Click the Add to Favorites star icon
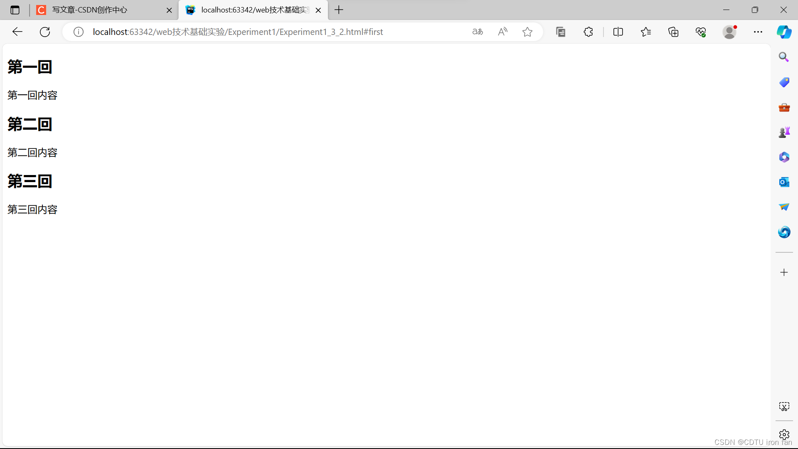Viewport: 798px width, 449px height. click(x=526, y=32)
